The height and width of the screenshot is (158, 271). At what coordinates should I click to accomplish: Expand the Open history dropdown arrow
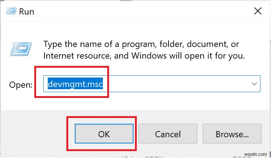click(x=254, y=84)
